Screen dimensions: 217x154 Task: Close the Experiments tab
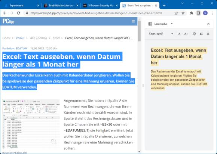pos(38,6)
